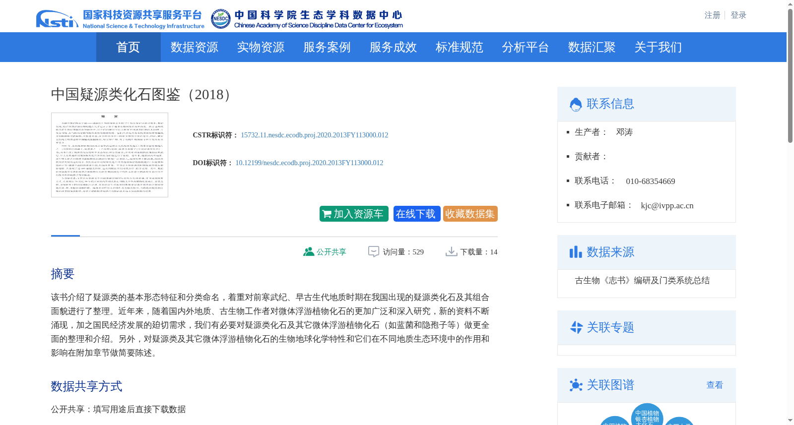Click the dataset title 中国疑源类化石图鉴（2018）

(143, 94)
